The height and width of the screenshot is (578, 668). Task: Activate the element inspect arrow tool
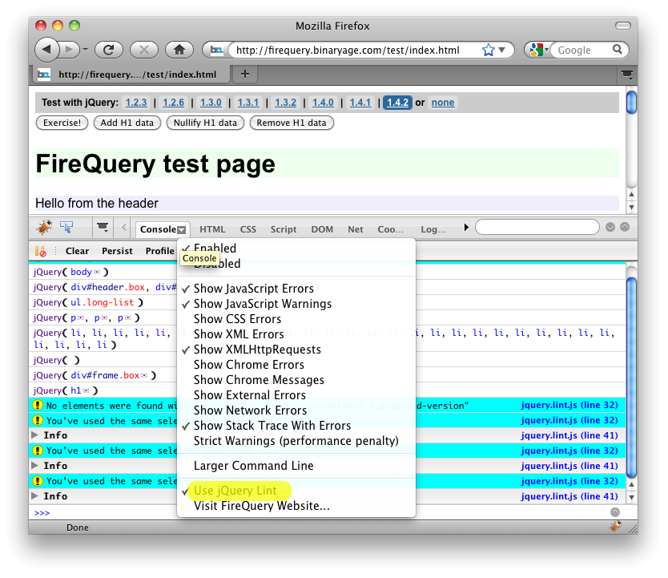[67, 228]
